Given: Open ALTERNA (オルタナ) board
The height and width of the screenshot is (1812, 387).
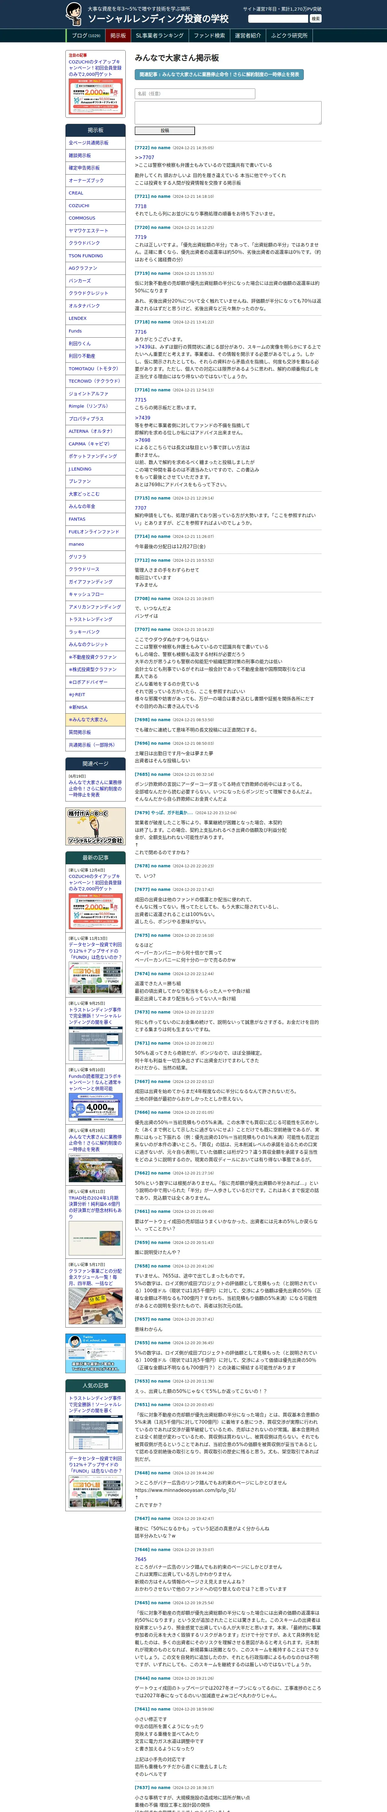Looking at the screenshot, I should click(96, 431).
